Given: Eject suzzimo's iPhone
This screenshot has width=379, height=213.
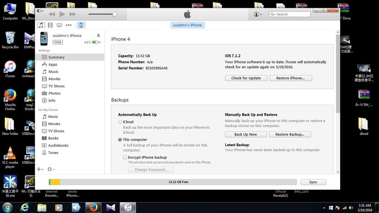Looking at the screenshot, I should pos(98,35).
